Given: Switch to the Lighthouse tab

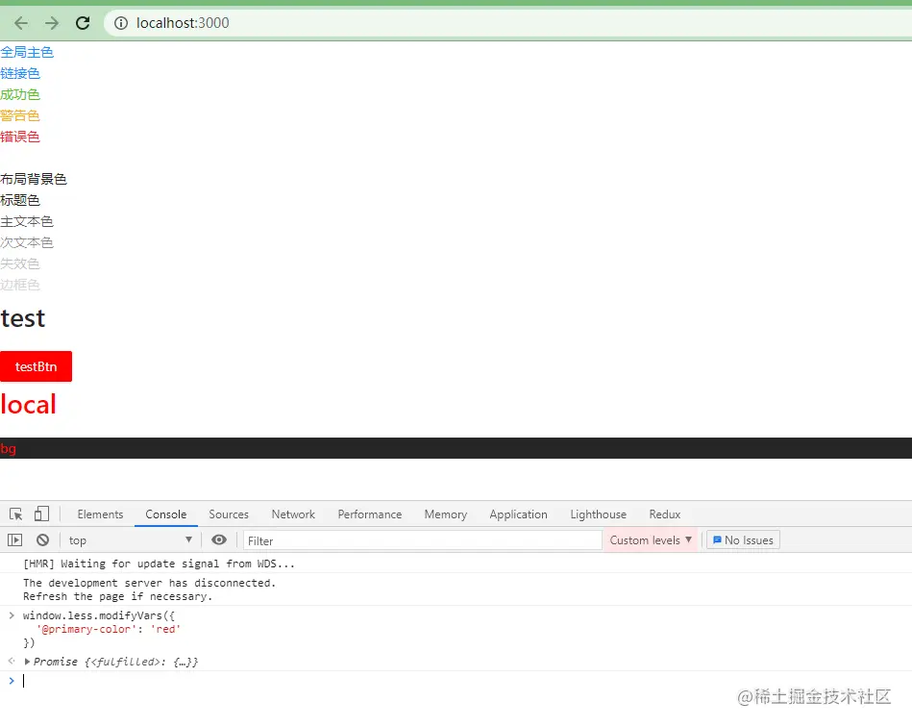Looking at the screenshot, I should coord(598,514).
